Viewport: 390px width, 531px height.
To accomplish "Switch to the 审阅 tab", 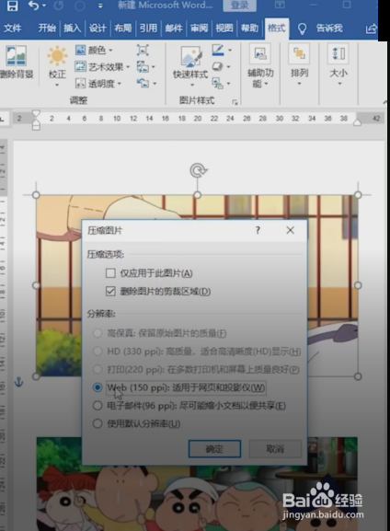I will tap(199, 29).
